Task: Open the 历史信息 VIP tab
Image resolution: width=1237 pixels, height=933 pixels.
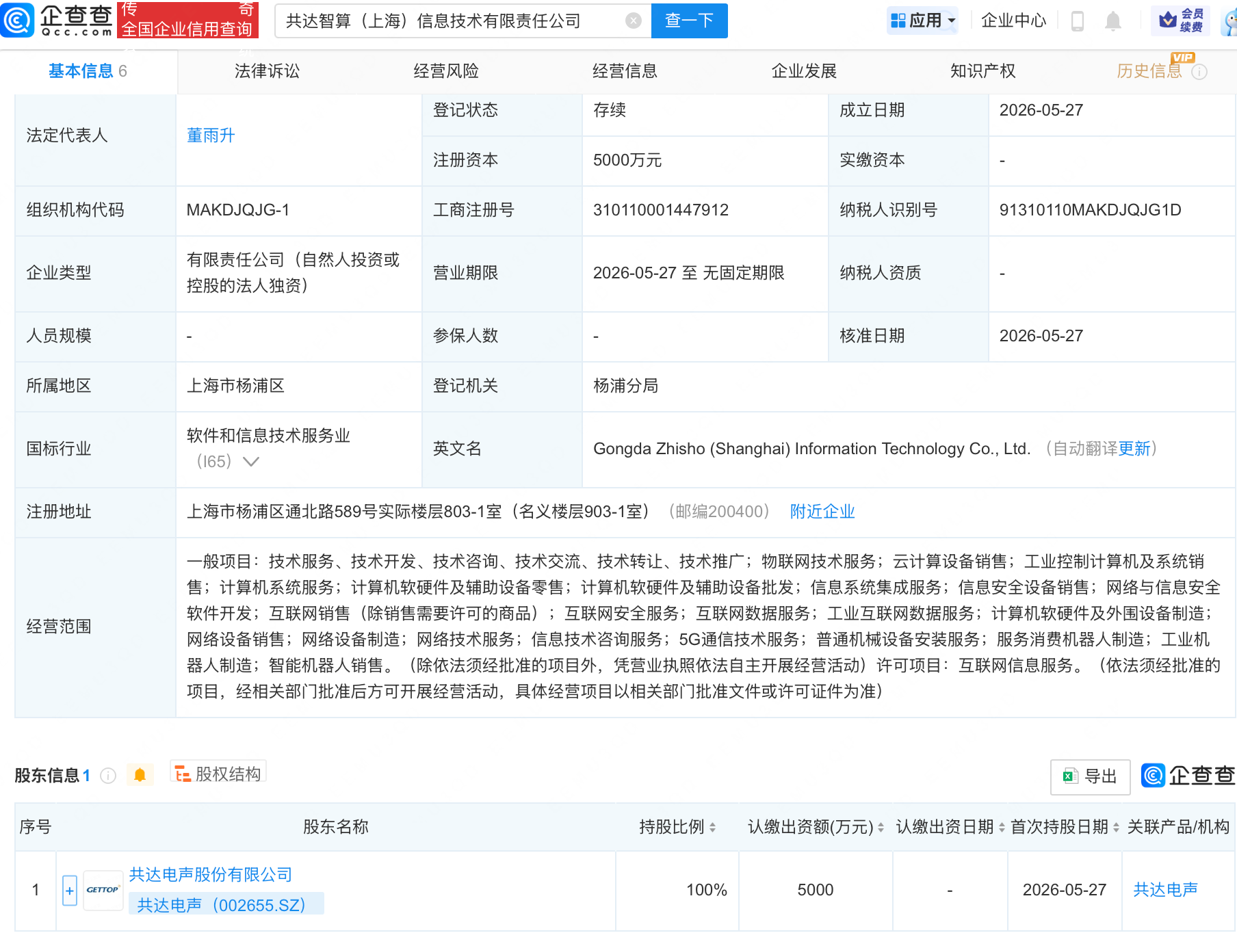Action: pos(1149,71)
